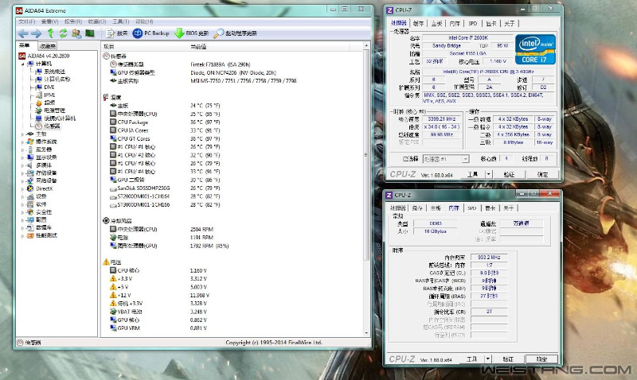Expand the 显示设备 display node
The width and height of the screenshot is (637, 380).
23,157
